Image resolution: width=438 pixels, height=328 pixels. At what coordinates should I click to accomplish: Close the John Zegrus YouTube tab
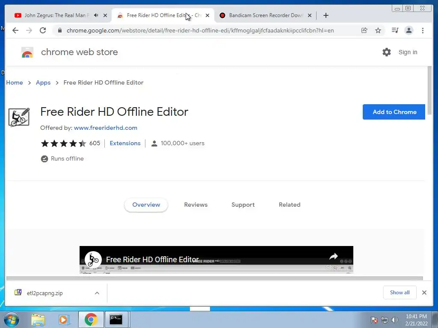[105, 15]
